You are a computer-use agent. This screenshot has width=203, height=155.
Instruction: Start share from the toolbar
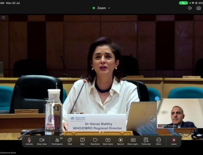tap(108, 141)
